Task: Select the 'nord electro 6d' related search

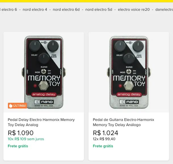Action: (66, 9)
